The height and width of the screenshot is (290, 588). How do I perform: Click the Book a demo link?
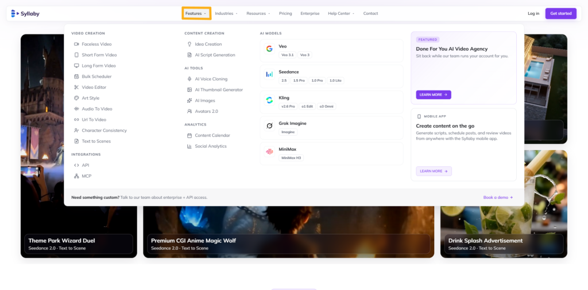pyautogui.click(x=498, y=197)
